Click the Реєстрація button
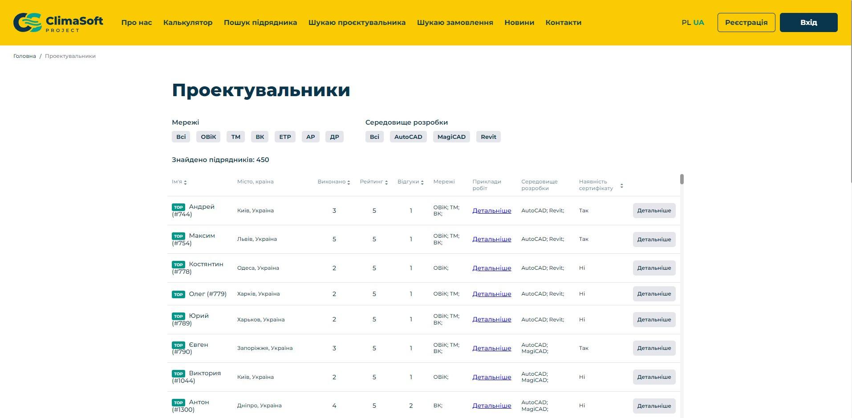 pos(746,22)
